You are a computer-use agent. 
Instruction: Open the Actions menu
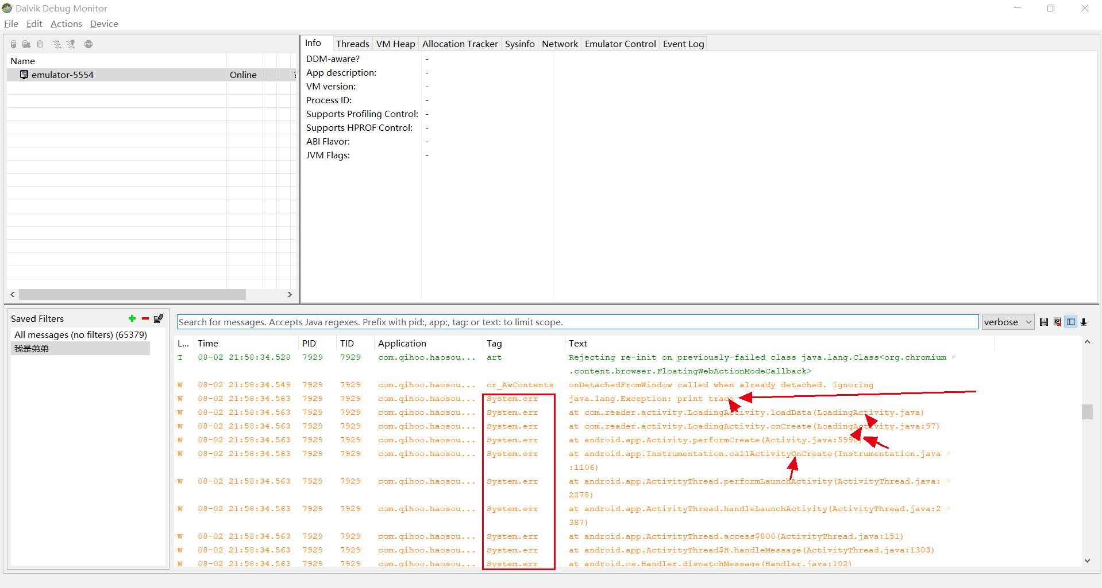point(66,24)
